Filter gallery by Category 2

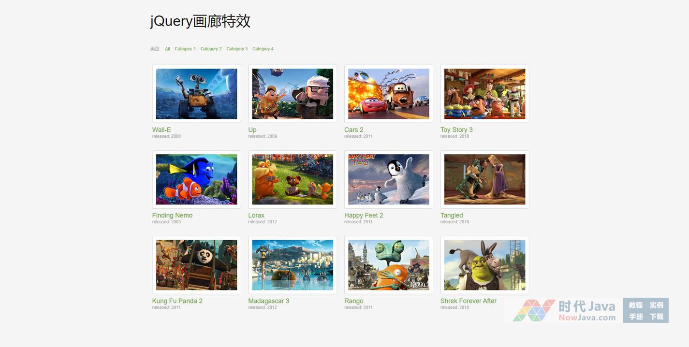[211, 49]
